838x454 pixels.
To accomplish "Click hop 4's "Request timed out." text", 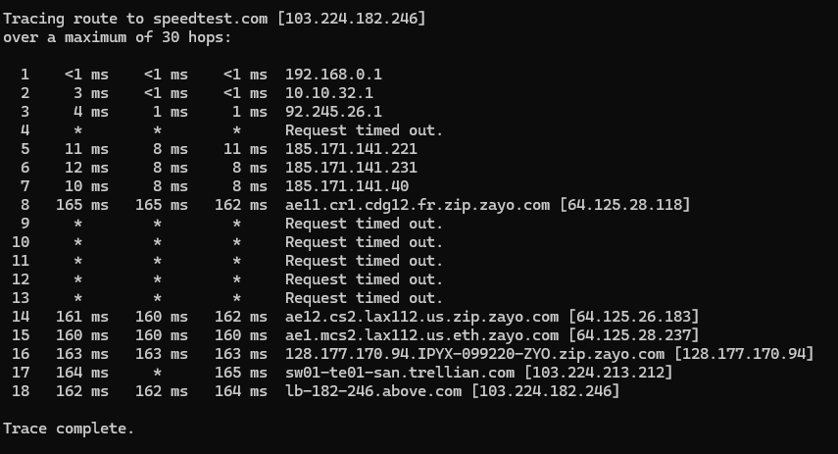I will (x=364, y=130).
